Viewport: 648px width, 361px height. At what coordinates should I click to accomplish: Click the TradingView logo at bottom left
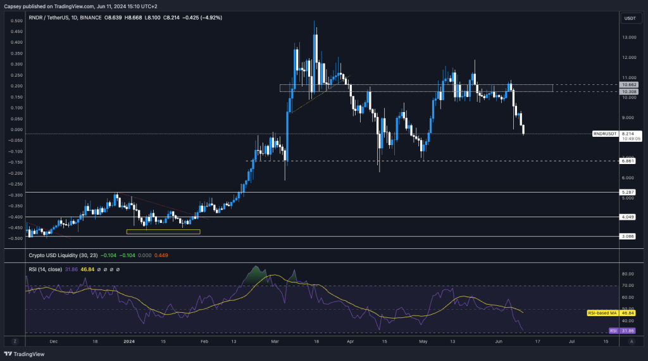coord(22,354)
